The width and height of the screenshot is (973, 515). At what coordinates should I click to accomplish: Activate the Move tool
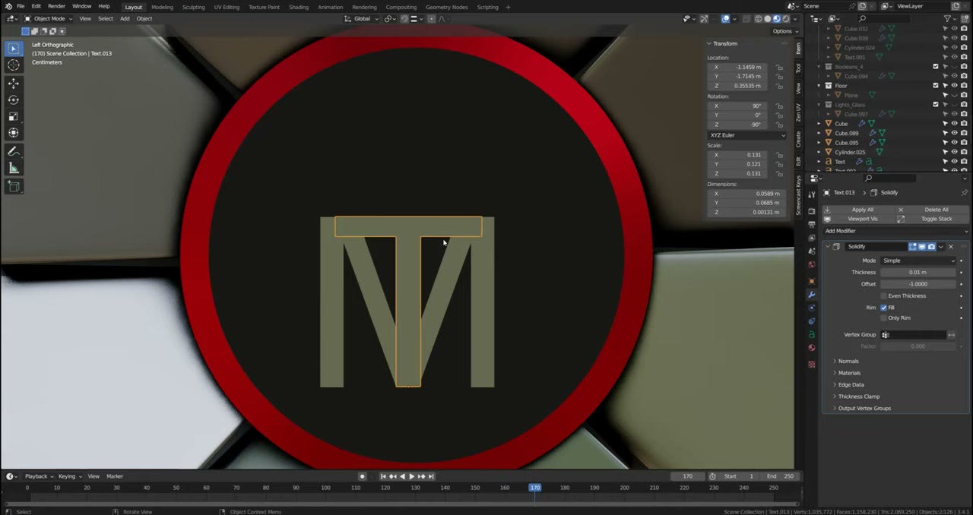coord(14,83)
